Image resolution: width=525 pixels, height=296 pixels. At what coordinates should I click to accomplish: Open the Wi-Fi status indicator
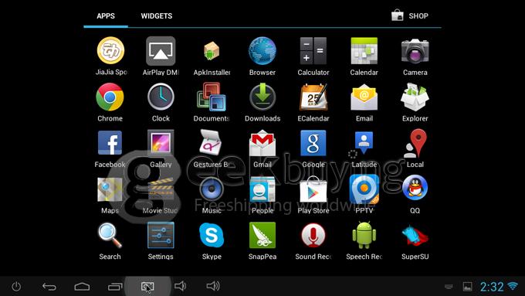point(513,286)
